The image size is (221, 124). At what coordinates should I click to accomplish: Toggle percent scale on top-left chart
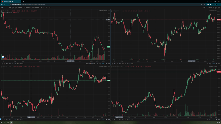tap(98, 64)
